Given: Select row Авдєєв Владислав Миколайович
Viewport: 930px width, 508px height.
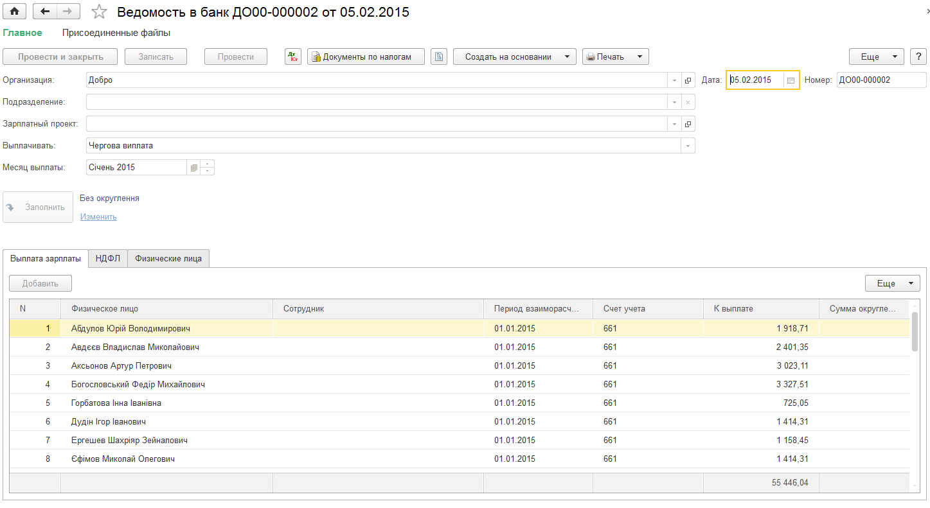Looking at the screenshot, I should click(460, 347).
